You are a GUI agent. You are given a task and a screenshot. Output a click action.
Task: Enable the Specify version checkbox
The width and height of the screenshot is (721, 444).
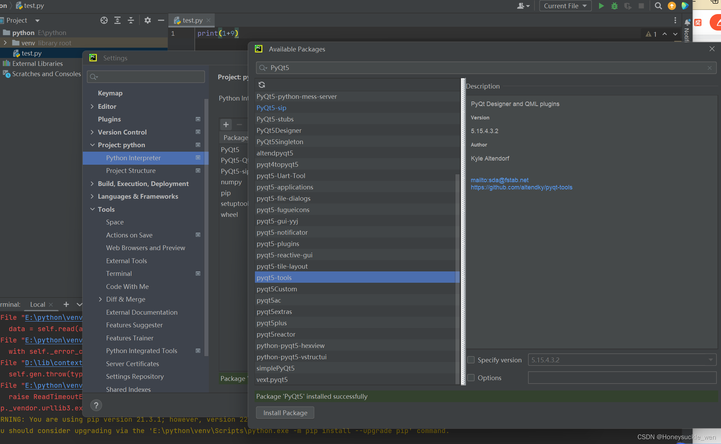tap(471, 360)
